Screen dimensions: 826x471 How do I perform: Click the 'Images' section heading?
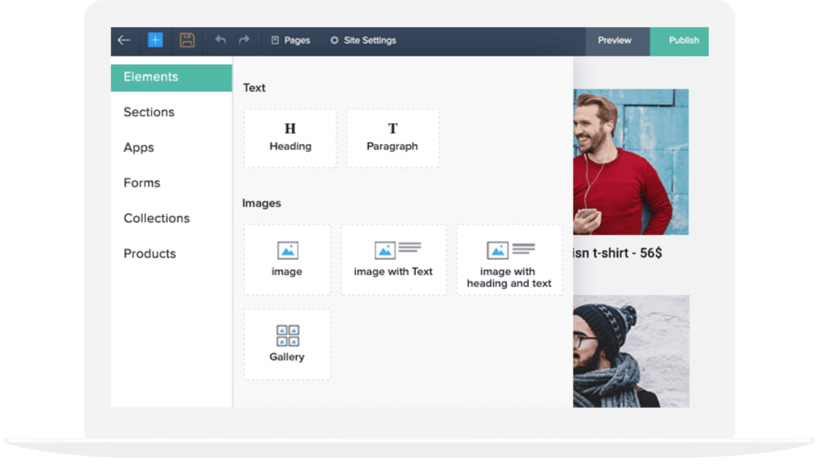click(x=262, y=203)
